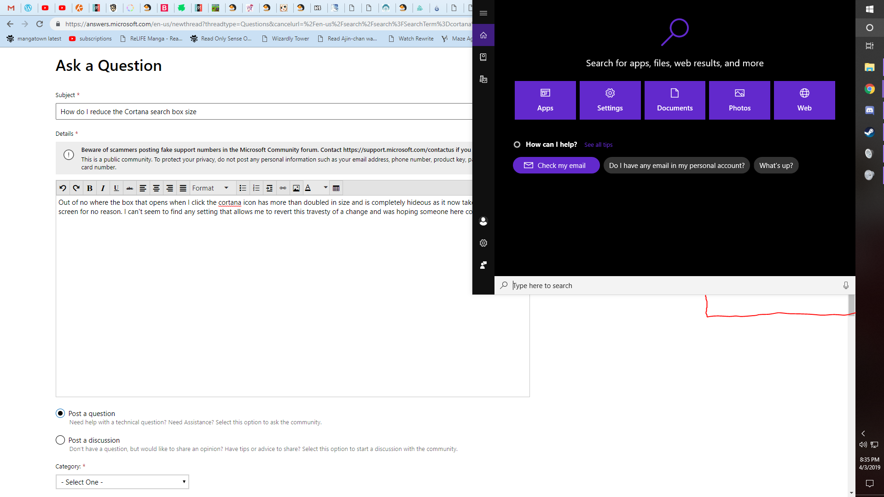
Task: Ask Do I have any email suggestion
Action: click(x=677, y=165)
